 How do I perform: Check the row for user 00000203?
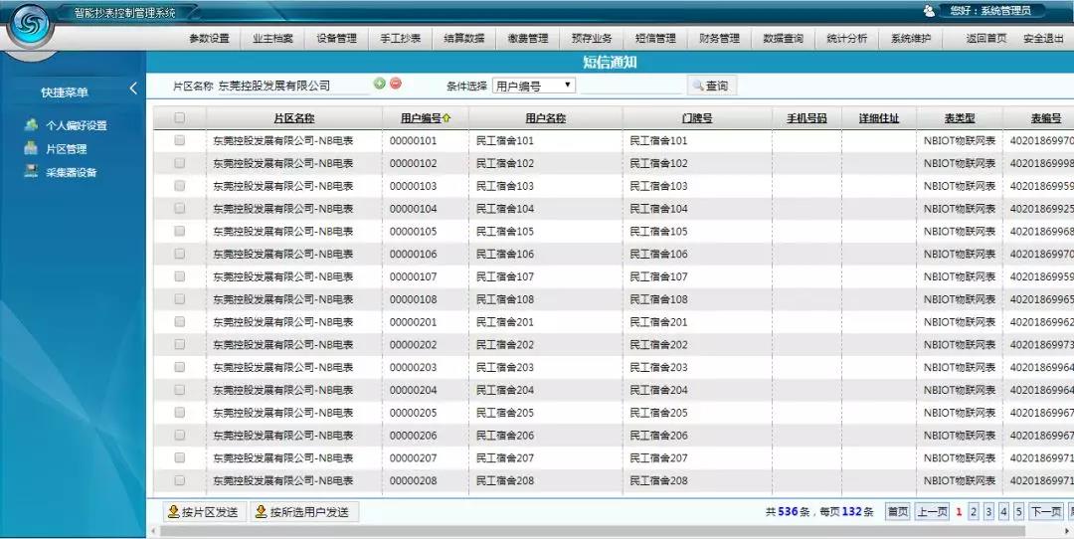179,366
